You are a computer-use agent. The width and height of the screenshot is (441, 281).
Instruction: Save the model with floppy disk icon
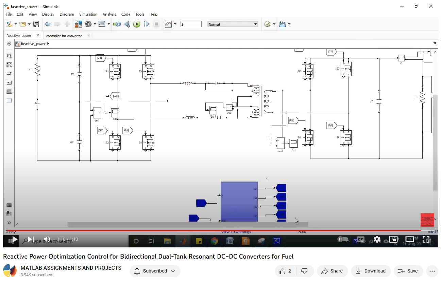pyautogui.click(x=36, y=24)
